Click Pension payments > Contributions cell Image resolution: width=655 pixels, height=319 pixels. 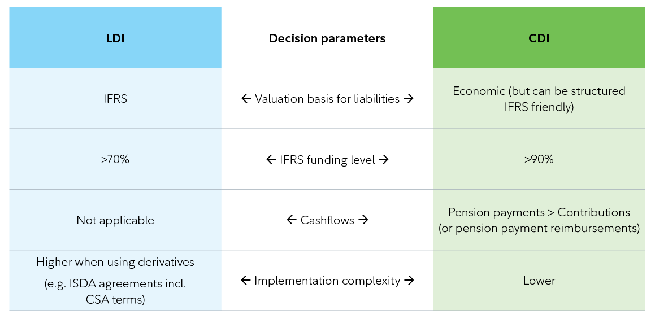click(x=539, y=220)
